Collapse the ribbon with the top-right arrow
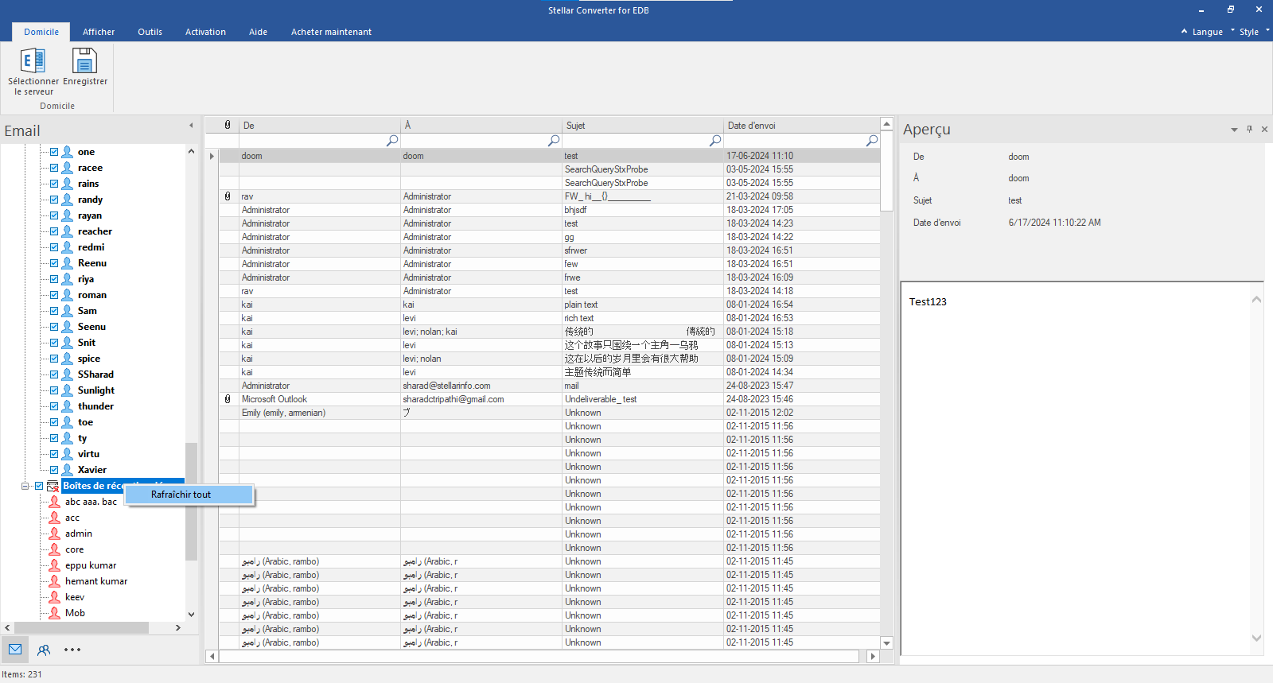 (1184, 32)
